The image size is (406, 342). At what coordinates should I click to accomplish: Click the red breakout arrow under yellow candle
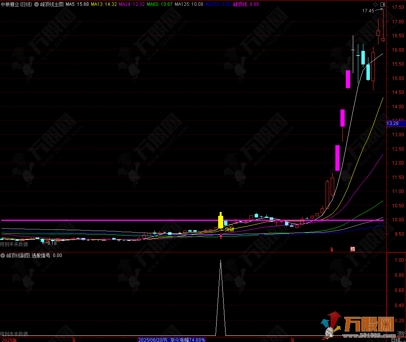221,236
